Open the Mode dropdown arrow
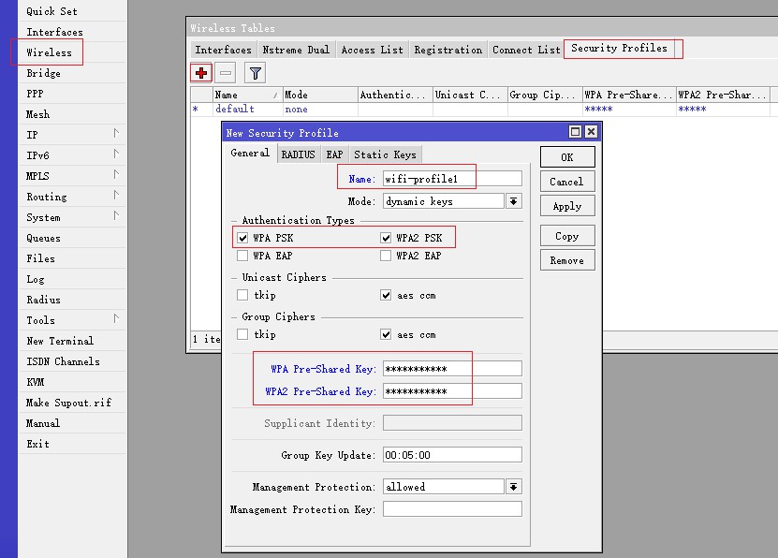Image resolution: width=778 pixels, height=558 pixels. (514, 201)
